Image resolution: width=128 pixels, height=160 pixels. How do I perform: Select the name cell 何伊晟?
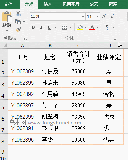coord(50,71)
